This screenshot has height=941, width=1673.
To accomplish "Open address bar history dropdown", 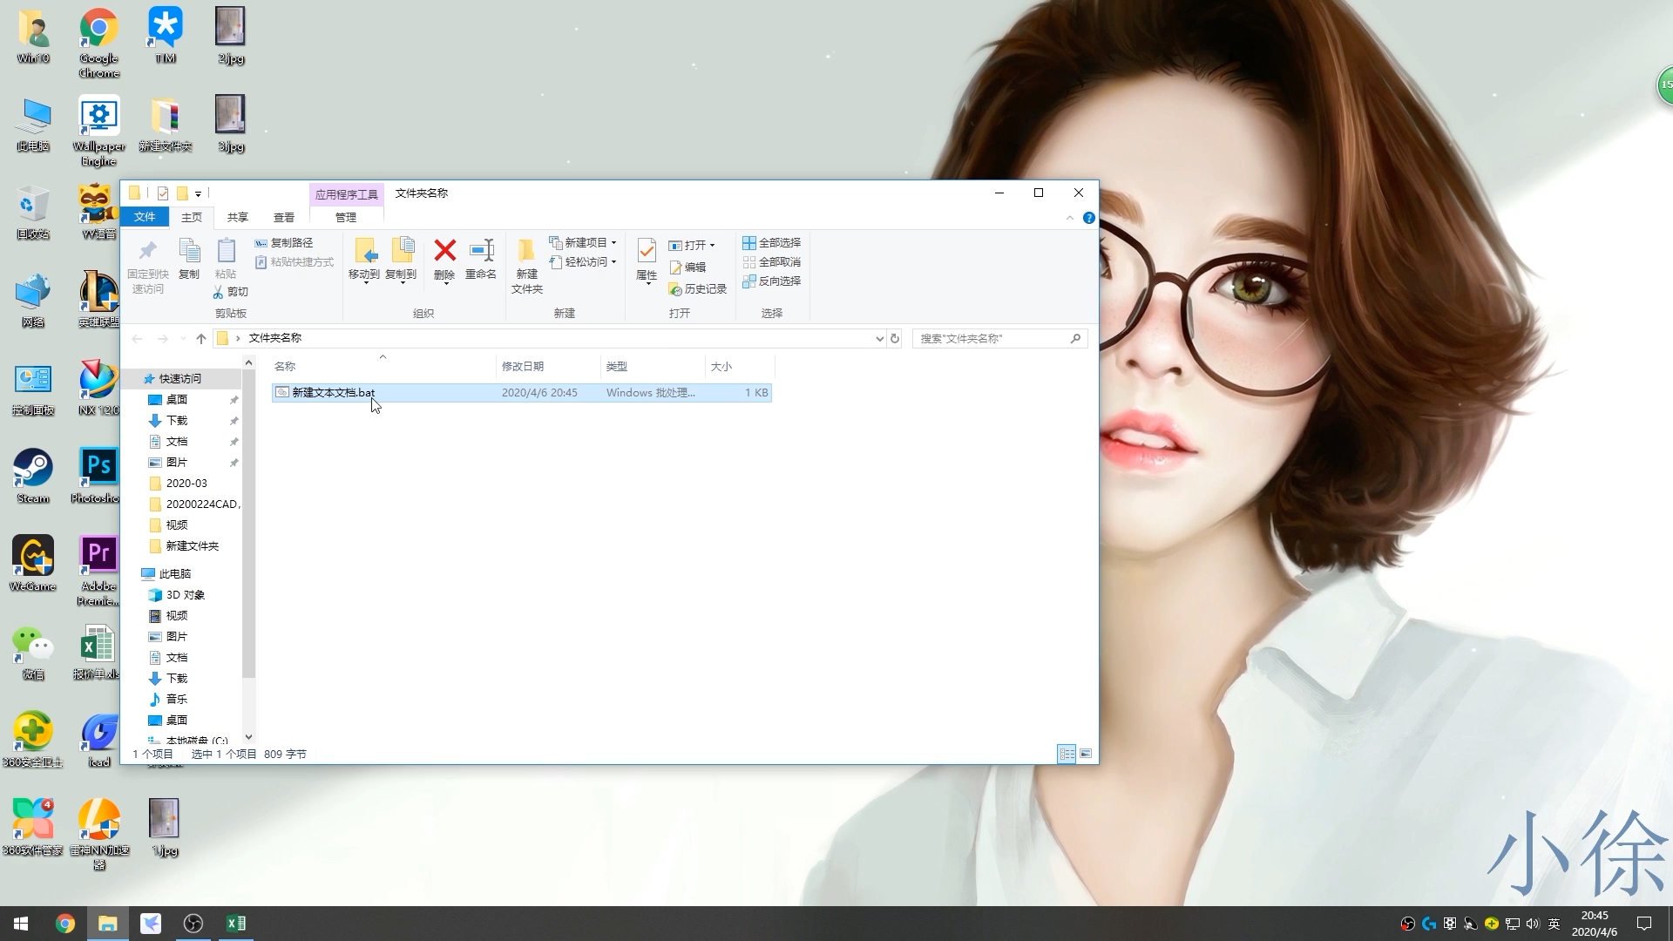I will (x=879, y=338).
